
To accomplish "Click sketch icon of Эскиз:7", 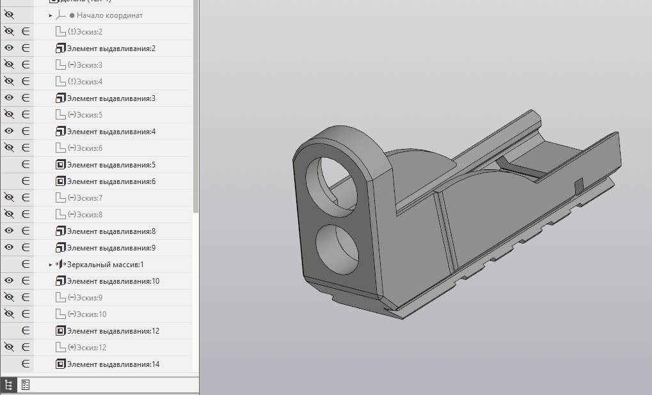I will [x=61, y=197].
